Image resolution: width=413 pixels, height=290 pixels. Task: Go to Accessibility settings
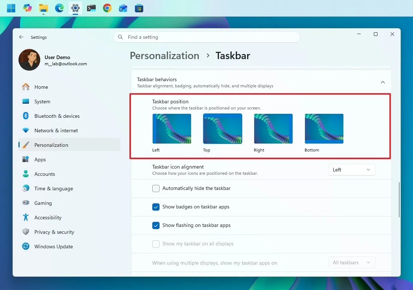pyautogui.click(x=69, y=217)
